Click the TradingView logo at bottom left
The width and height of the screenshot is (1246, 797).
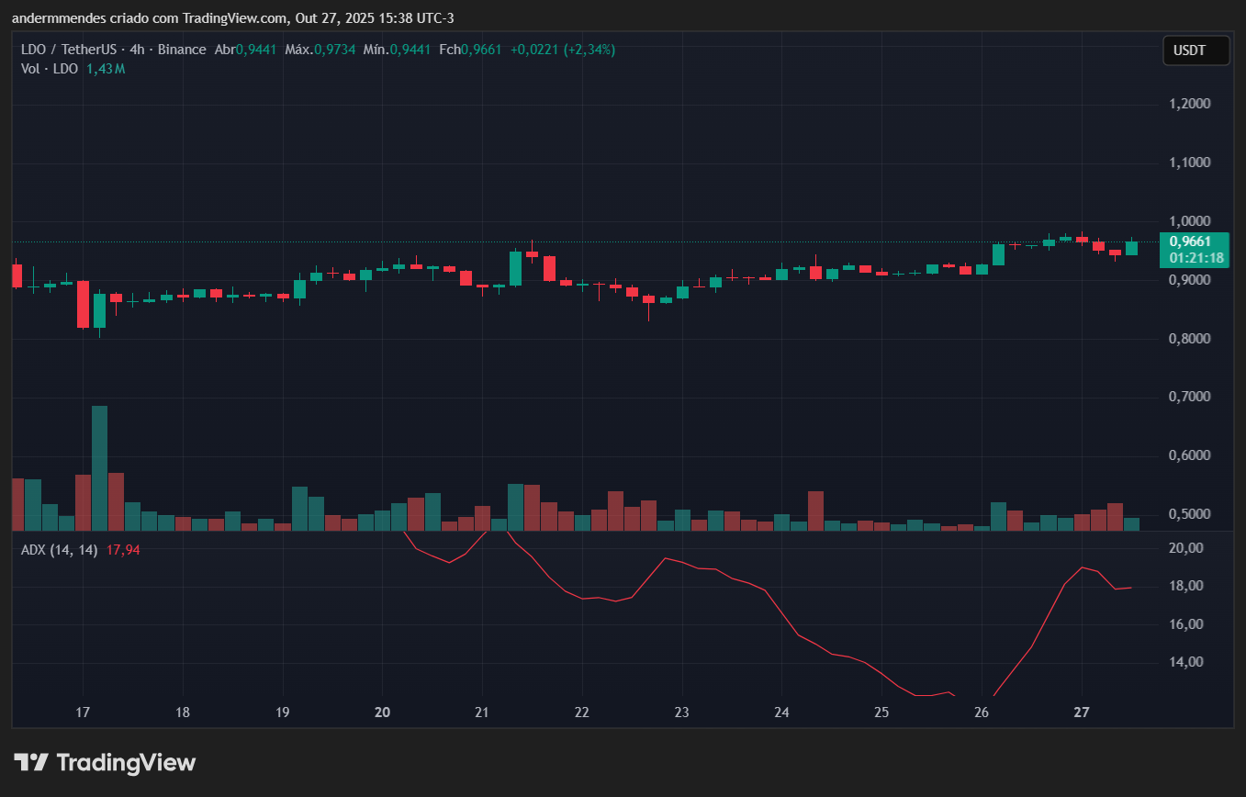coord(104,762)
